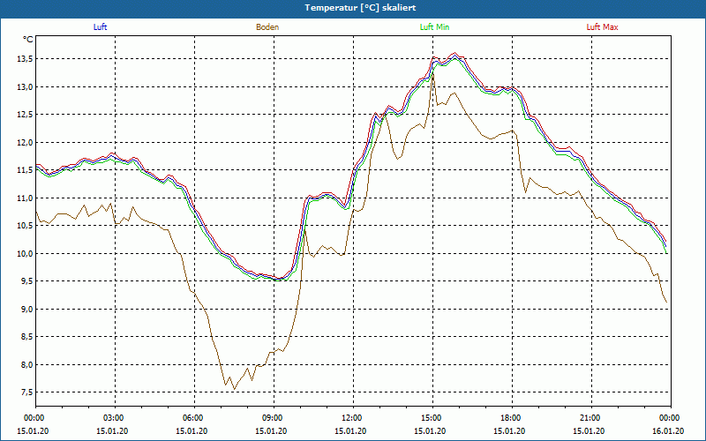Viewport: 706px width, 441px height.
Task: Click the 10,0 y-axis value
Action: [x=25, y=254]
